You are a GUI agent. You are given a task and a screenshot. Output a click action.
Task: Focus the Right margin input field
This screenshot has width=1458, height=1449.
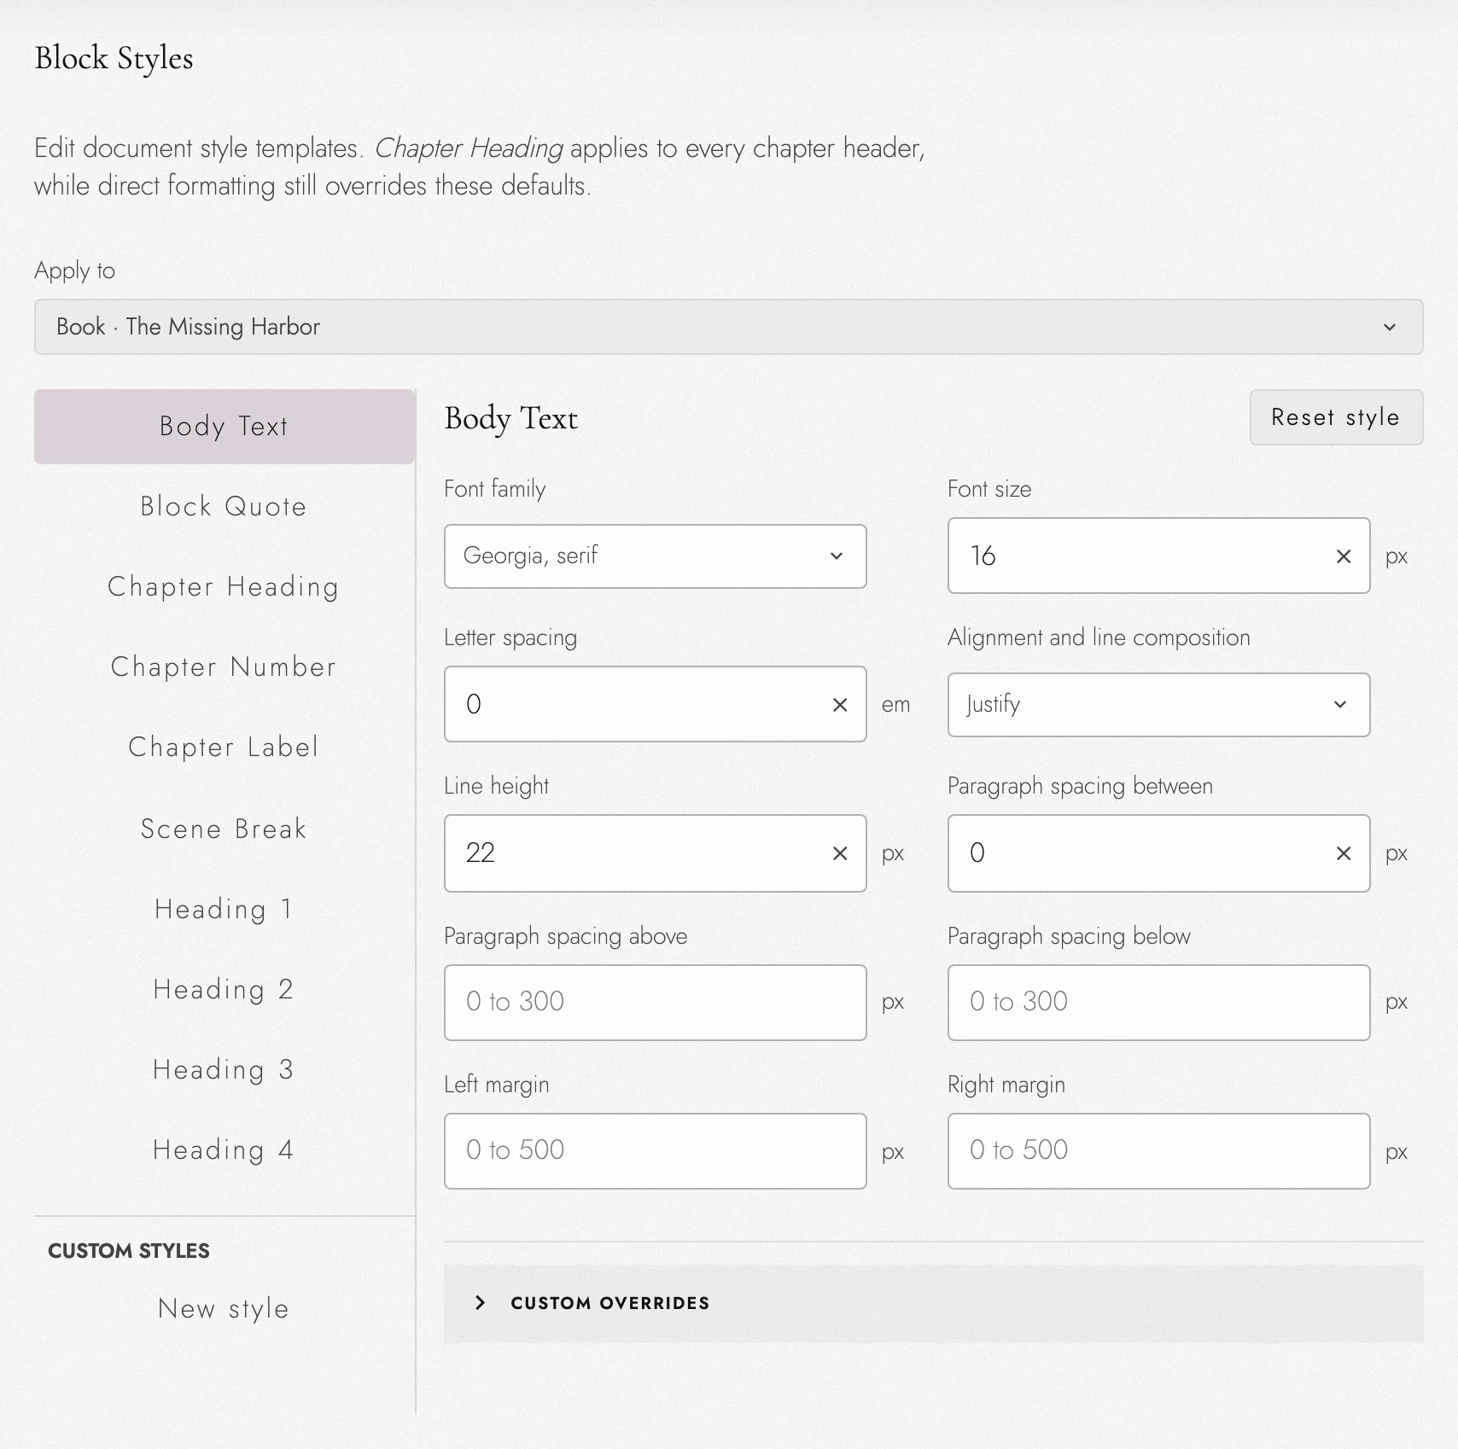(x=1158, y=1151)
